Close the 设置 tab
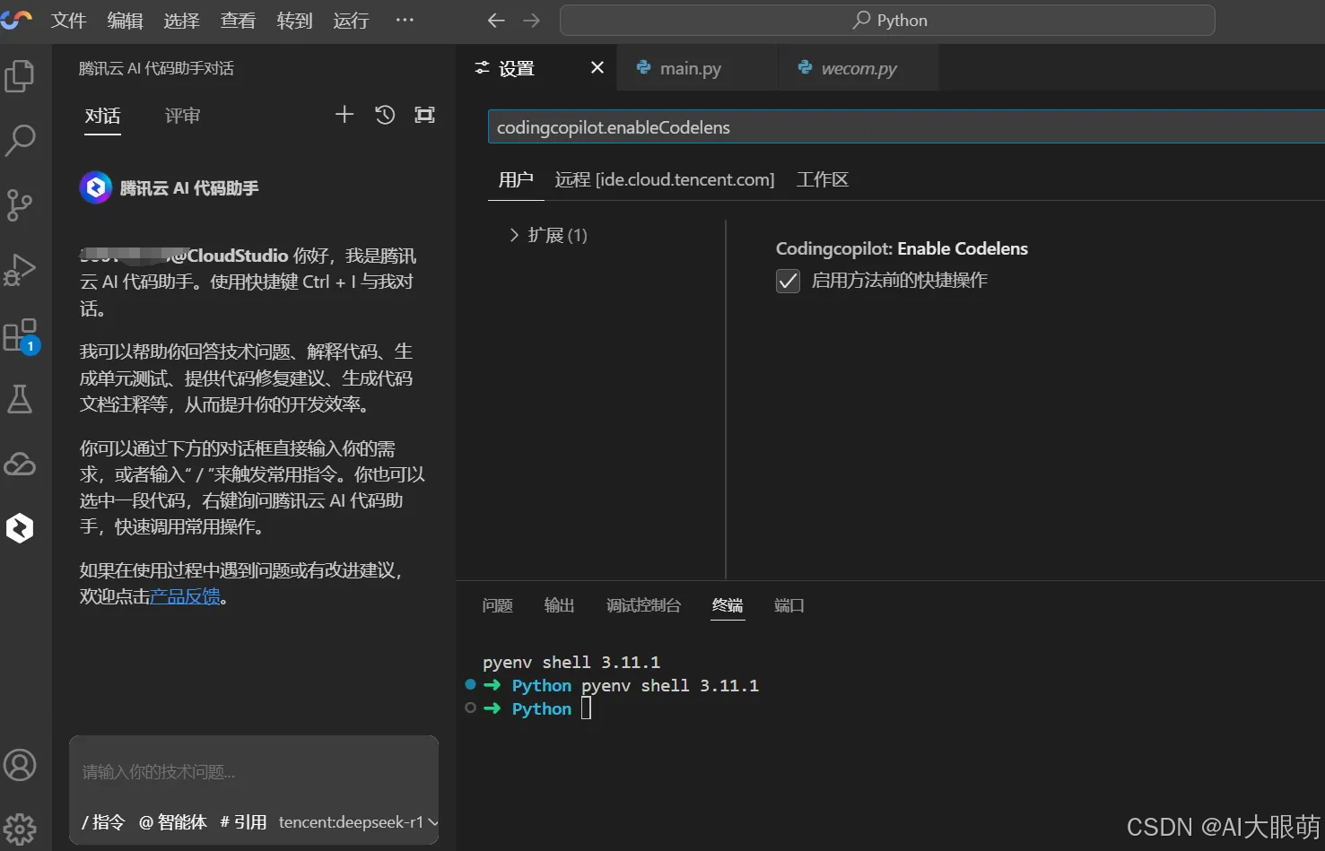The image size is (1325, 851). click(597, 67)
